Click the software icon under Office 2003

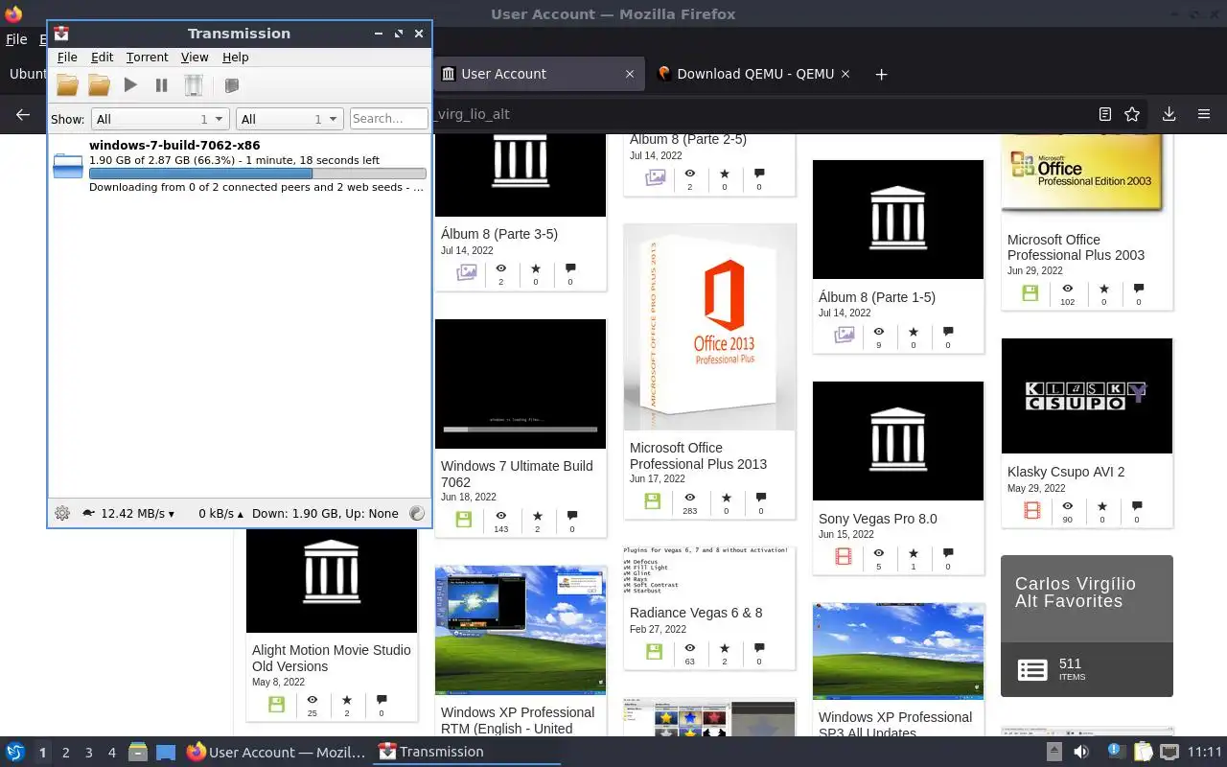tap(1030, 292)
